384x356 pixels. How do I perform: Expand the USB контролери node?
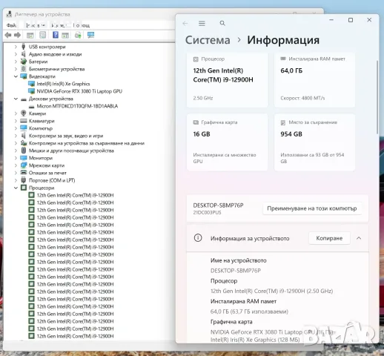click(16, 47)
